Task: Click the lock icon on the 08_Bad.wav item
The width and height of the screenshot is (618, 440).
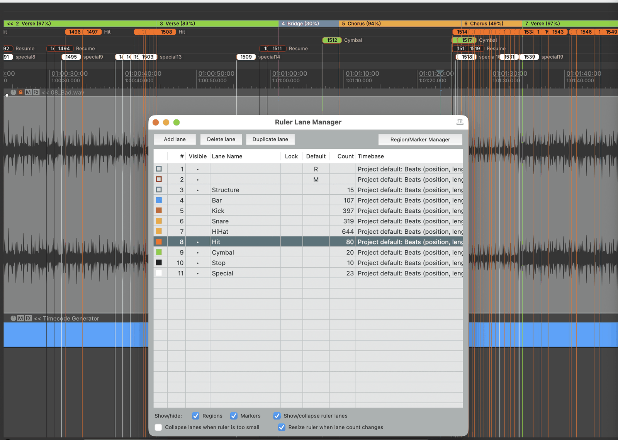Action: coord(21,92)
